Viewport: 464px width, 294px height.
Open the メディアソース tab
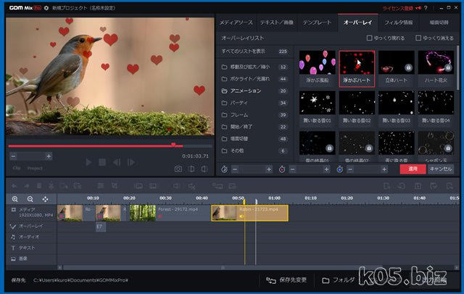tap(237, 23)
